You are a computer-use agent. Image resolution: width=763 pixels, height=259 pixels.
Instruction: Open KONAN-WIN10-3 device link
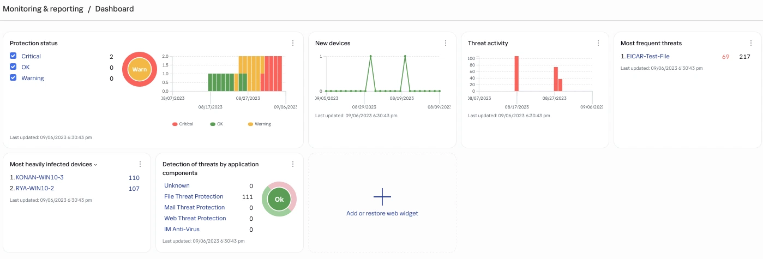coord(40,177)
